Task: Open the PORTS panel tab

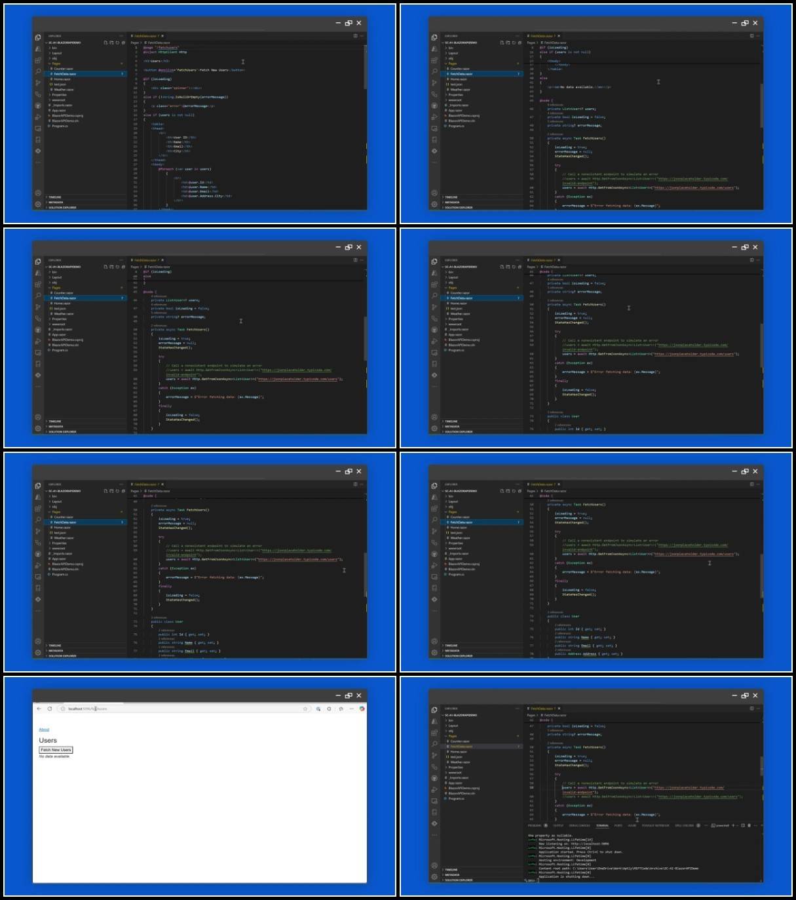Action: pos(618,825)
